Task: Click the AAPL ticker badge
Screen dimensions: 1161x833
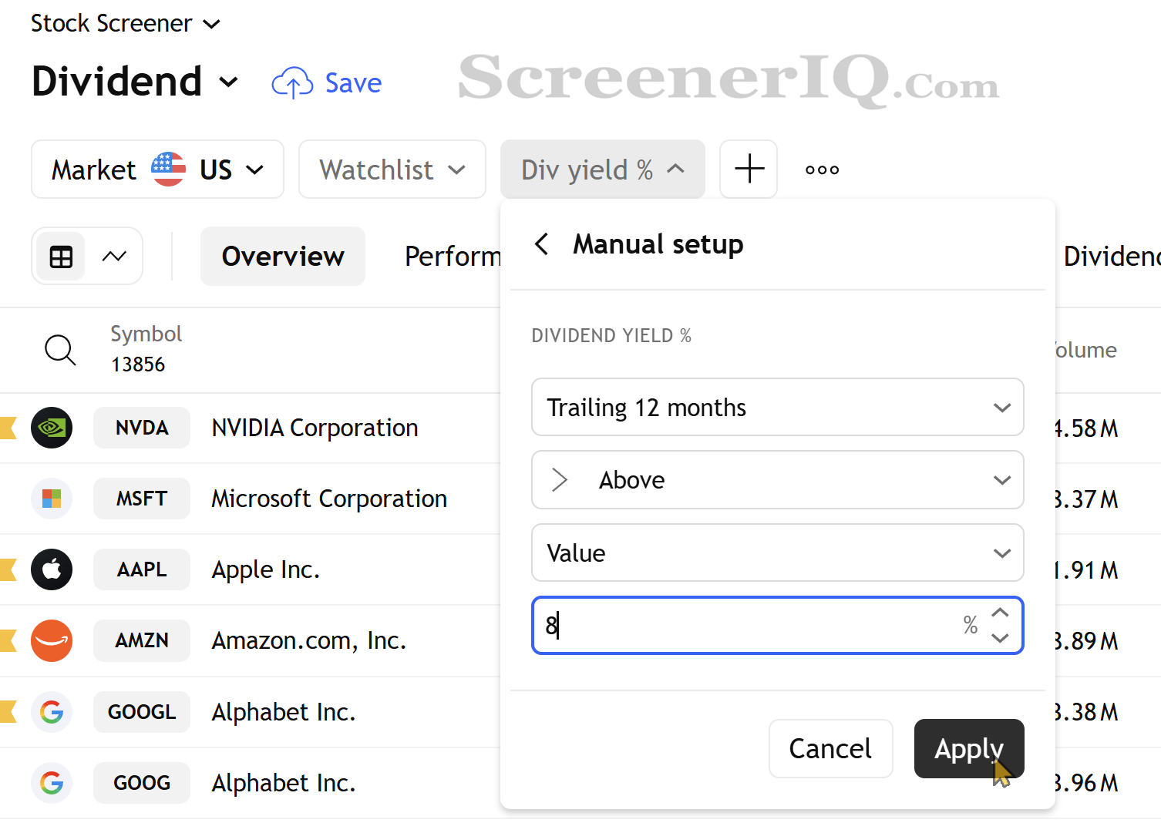Action: [x=142, y=569]
